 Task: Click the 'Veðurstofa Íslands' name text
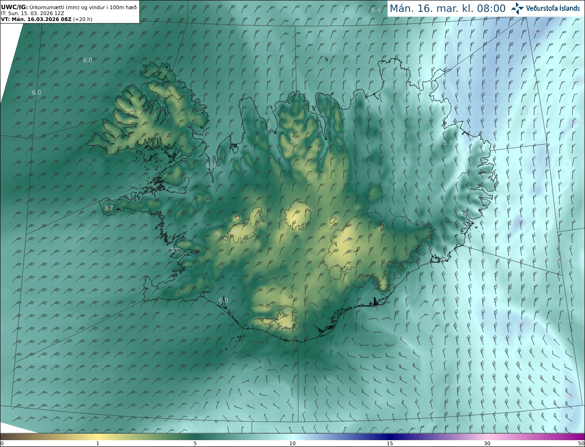click(553, 8)
